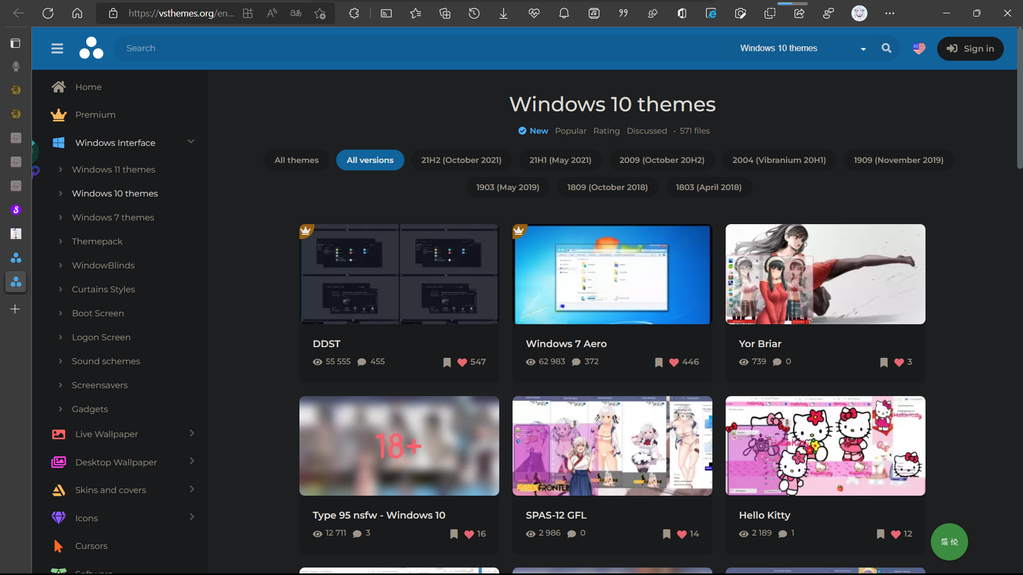Screen dimensions: 1023x575
Task: Bookmark the DDST theme
Action: [x=447, y=363]
